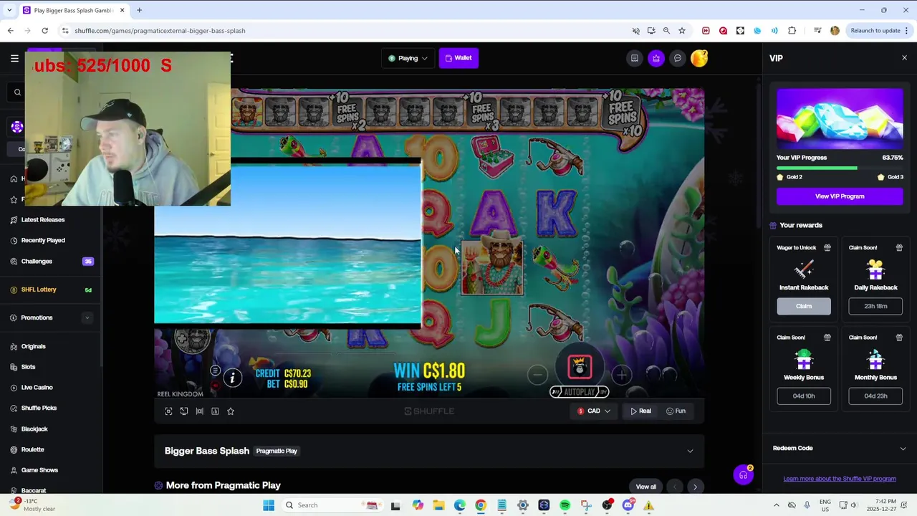917x516 pixels.
Task: Click the Daily Rakeback 23h 18m timer button
Action: pyautogui.click(x=875, y=306)
